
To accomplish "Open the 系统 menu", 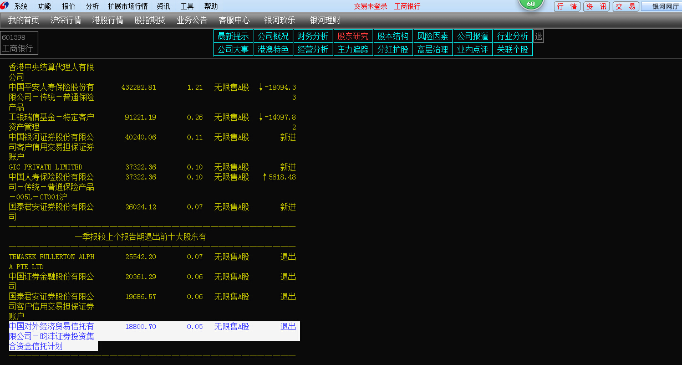I will tap(21, 6).
